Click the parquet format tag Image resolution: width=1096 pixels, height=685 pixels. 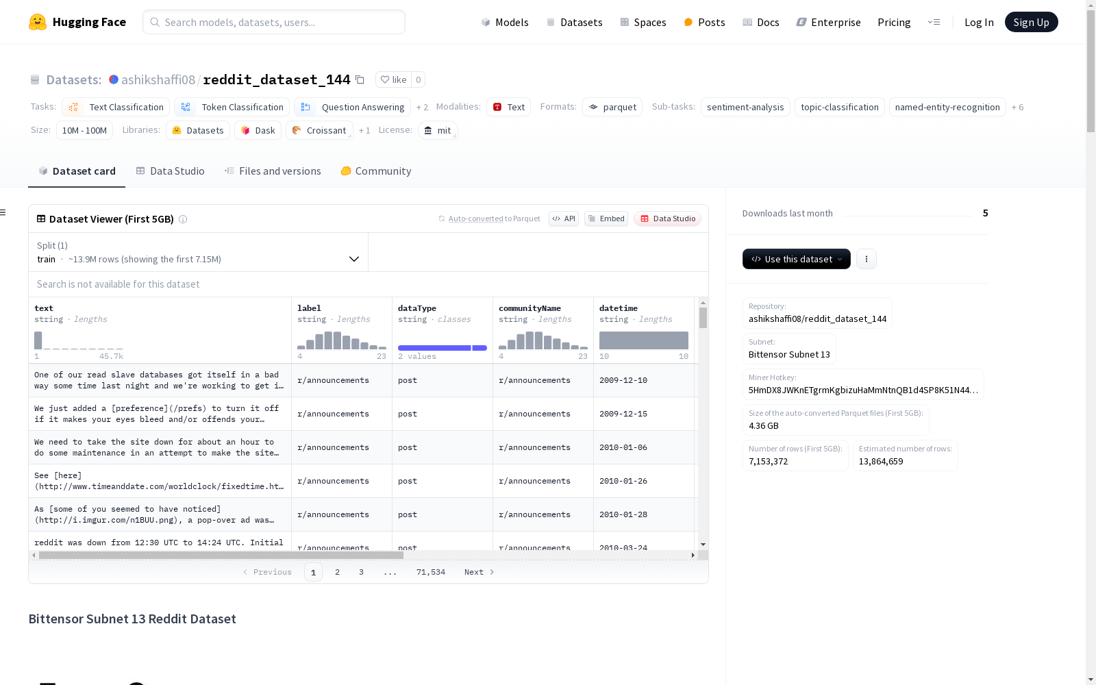point(612,107)
